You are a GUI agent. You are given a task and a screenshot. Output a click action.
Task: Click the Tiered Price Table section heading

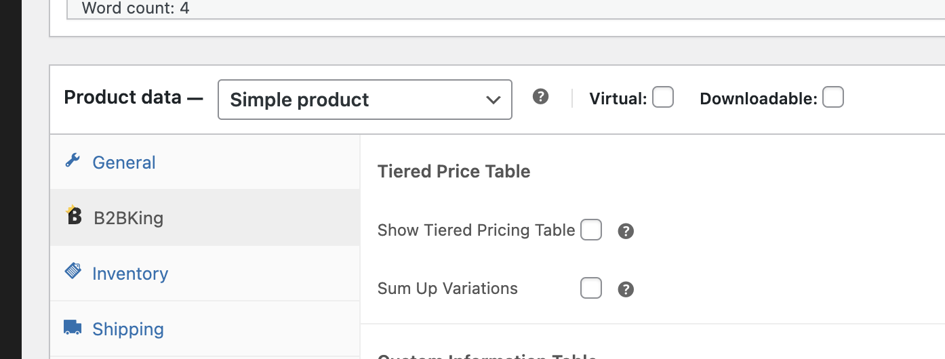pyautogui.click(x=454, y=171)
